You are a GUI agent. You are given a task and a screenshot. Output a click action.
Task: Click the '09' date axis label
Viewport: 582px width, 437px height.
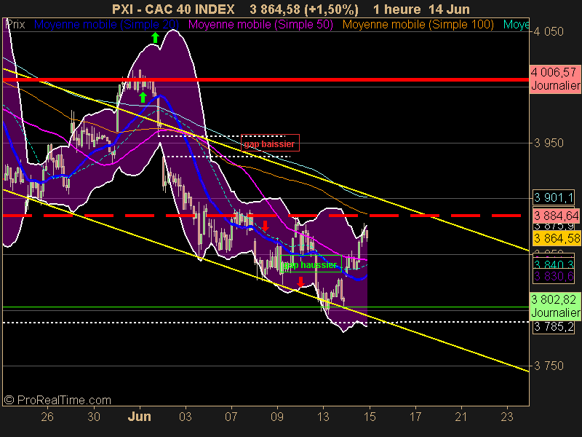tap(277, 417)
